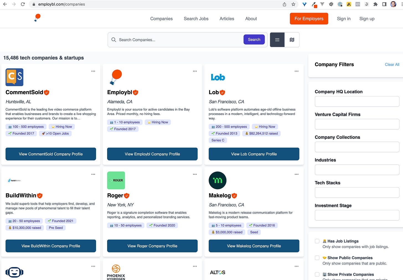Click the Employbl balloon logo in header
Image resolution: width=403 pixels, height=280 pixels.
coord(37,18)
